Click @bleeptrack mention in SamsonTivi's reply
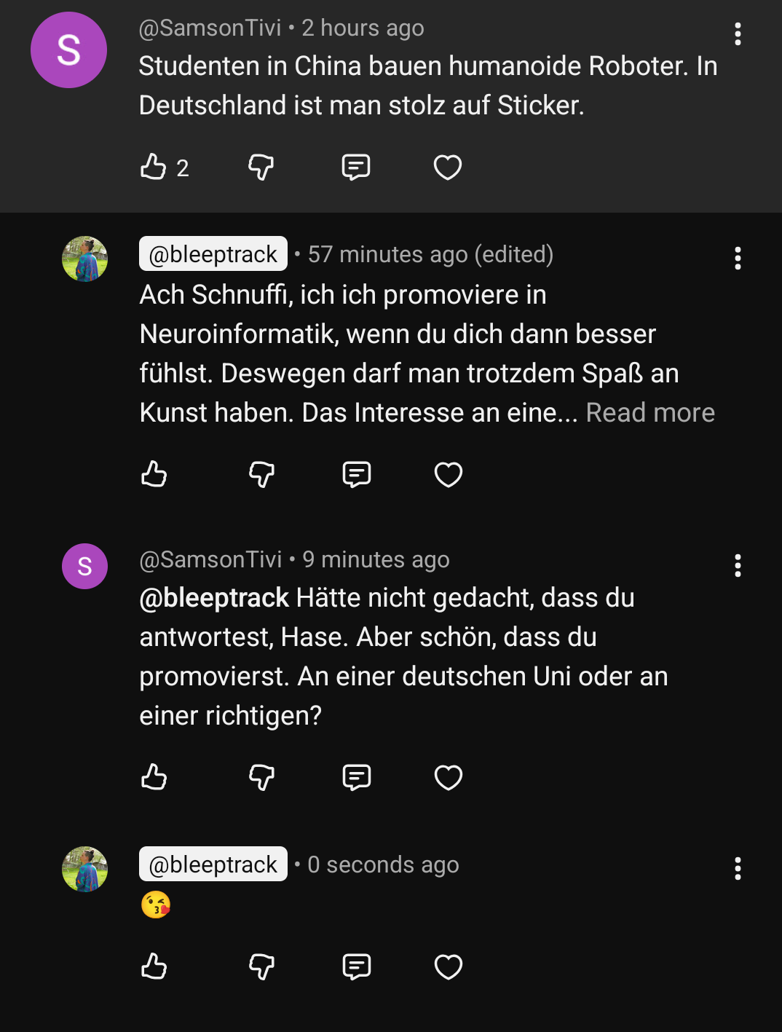Viewport: 782px width, 1032px height. click(x=214, y=598)
